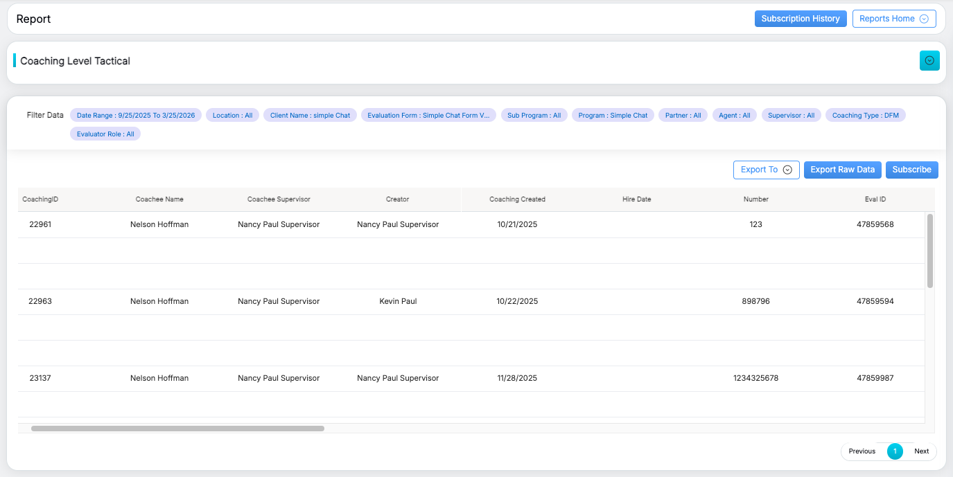953x477 pixels.
Task: Click the table's vertical scrollbar thumb
Action: click(929, 251)
